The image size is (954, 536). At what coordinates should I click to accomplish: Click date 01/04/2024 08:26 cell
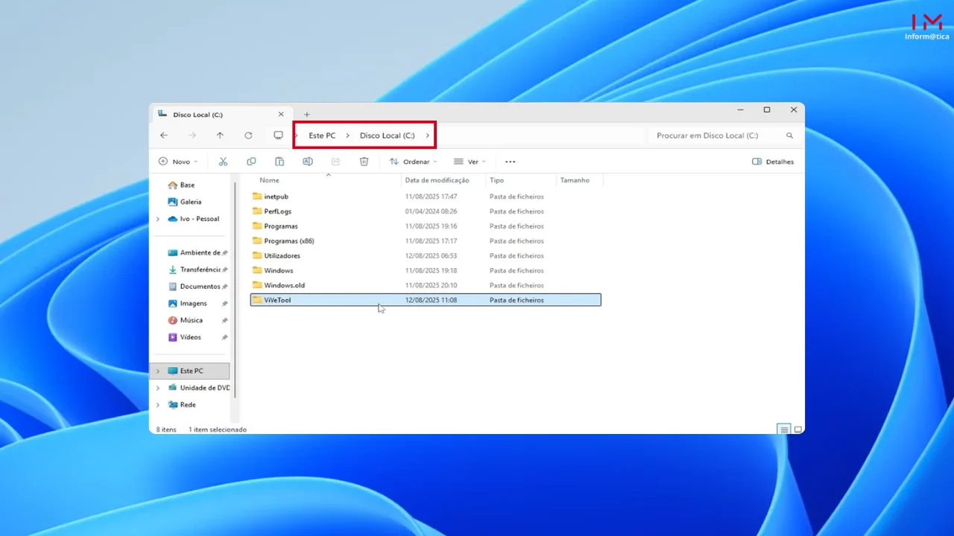(431, 211)
